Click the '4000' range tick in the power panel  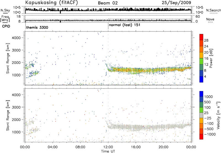tap(16, 38)
